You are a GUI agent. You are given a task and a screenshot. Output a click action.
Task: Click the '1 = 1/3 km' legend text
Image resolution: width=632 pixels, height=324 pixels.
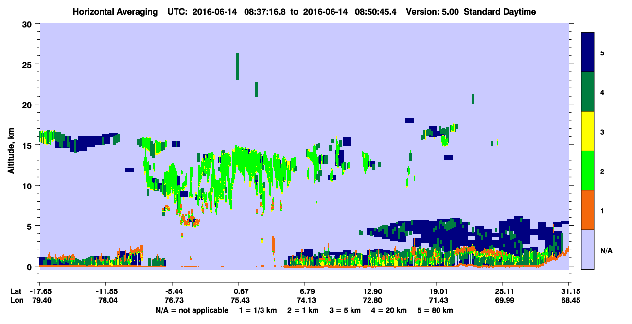pos(258,310)
